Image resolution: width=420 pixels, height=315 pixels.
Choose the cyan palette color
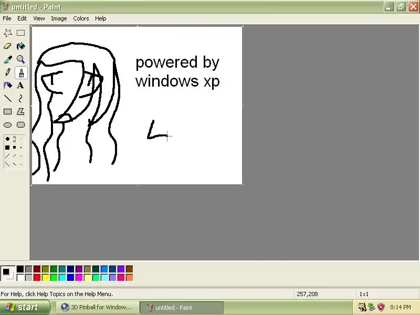[62, 277]
